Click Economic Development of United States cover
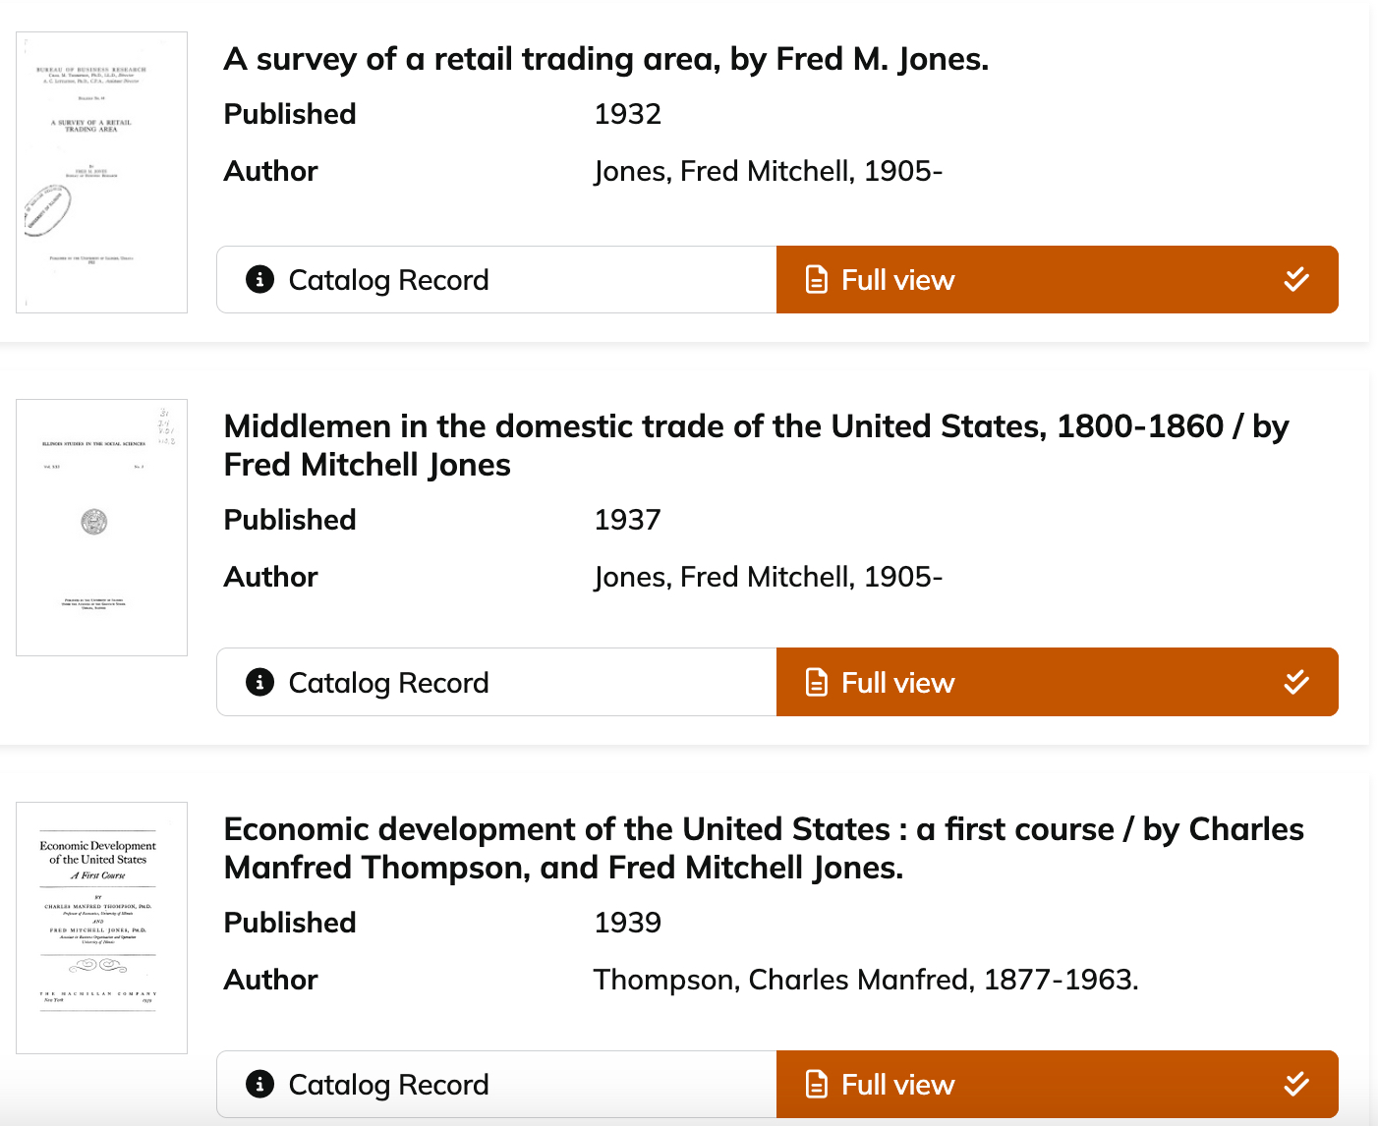Screen dimensions: 1378x1126 point(101,928)
